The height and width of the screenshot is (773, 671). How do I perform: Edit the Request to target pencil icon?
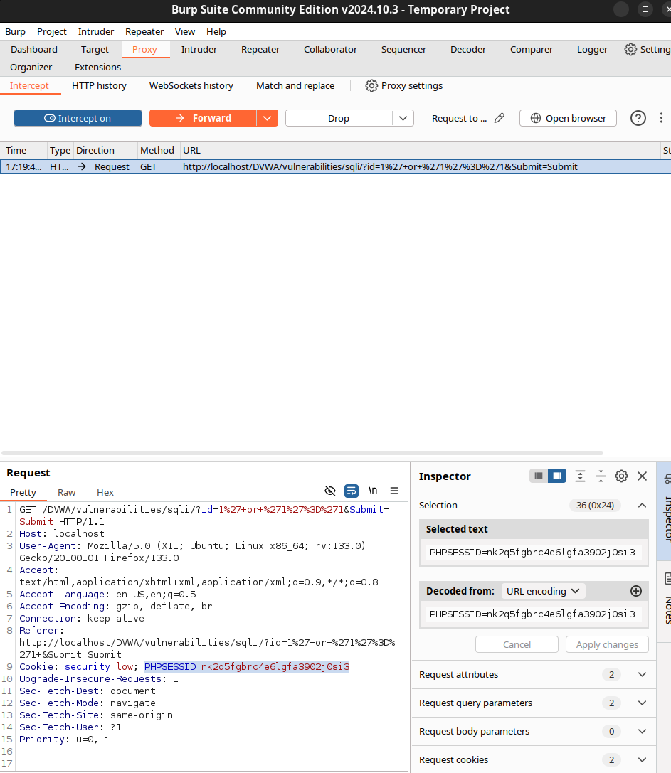[500, 118]
